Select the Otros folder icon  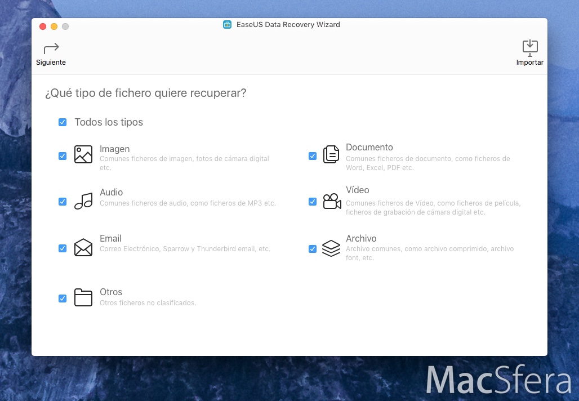[x=83, y=297]
